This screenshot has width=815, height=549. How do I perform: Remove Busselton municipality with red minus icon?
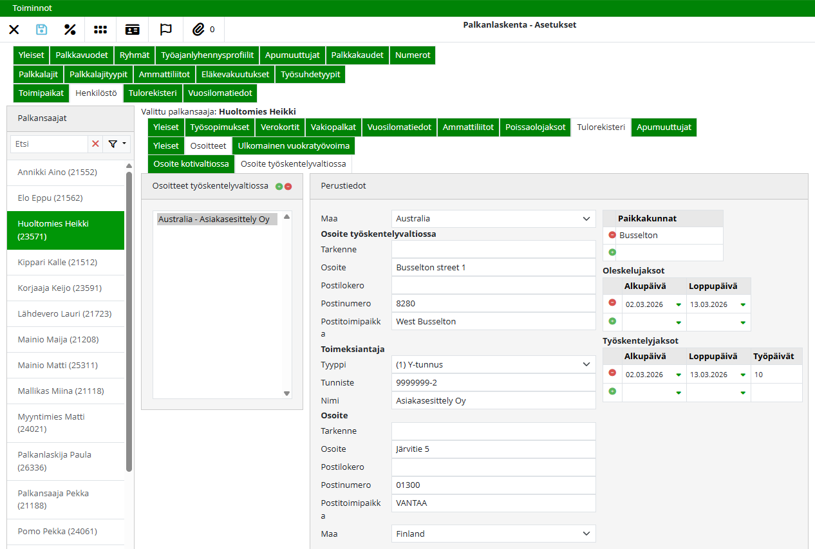tap(612, 235)
